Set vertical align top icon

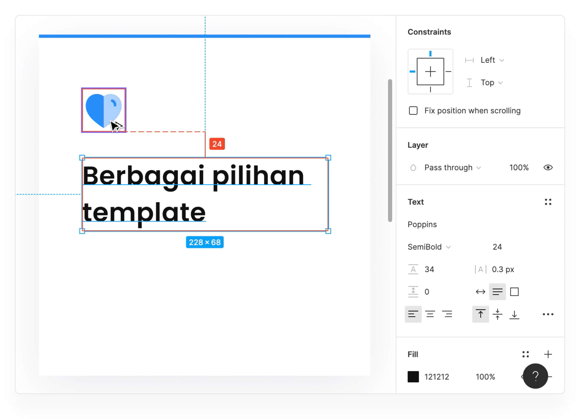click(x=480, y=314)
